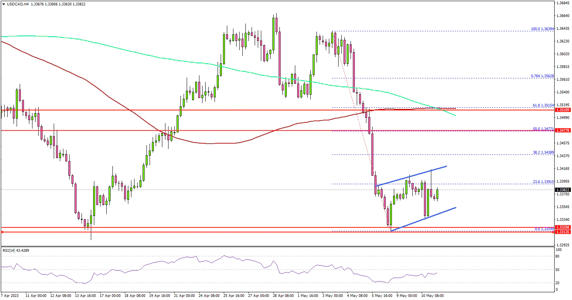Select the 100.0 Fibonacci level label
572x300 pixels.
(x=542, y=29)
